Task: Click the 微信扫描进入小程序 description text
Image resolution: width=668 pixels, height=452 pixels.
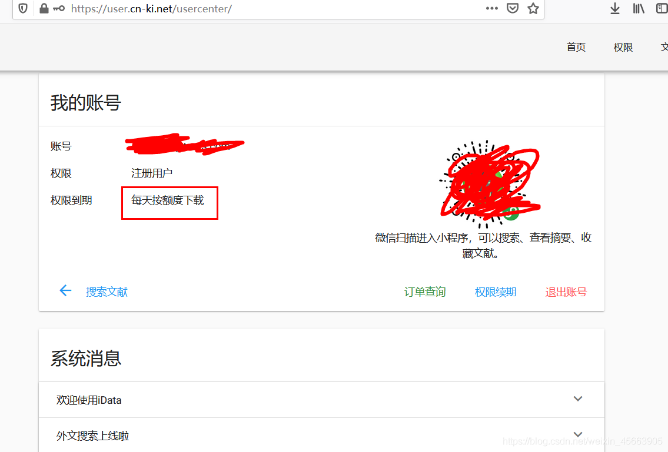Action: [483, 245]
